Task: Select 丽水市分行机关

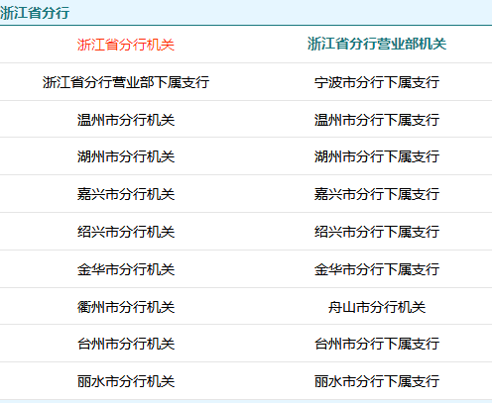Action: tap(126, 381)
